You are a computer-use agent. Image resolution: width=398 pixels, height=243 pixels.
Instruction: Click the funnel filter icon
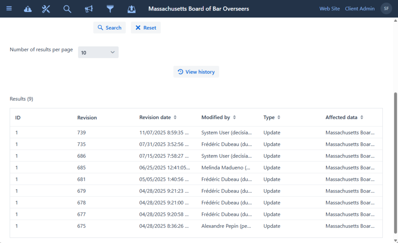[x=110, y=9]
